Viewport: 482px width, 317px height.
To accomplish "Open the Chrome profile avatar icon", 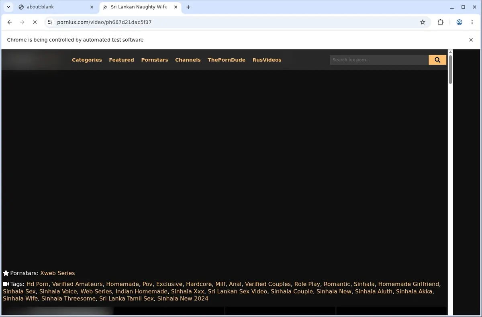I will (459, 22).
